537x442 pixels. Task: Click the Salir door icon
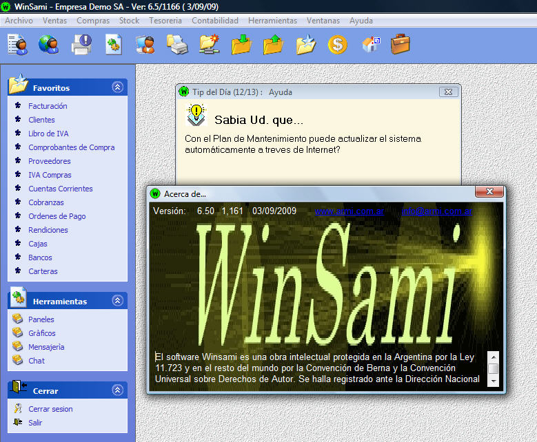[18, 422]
